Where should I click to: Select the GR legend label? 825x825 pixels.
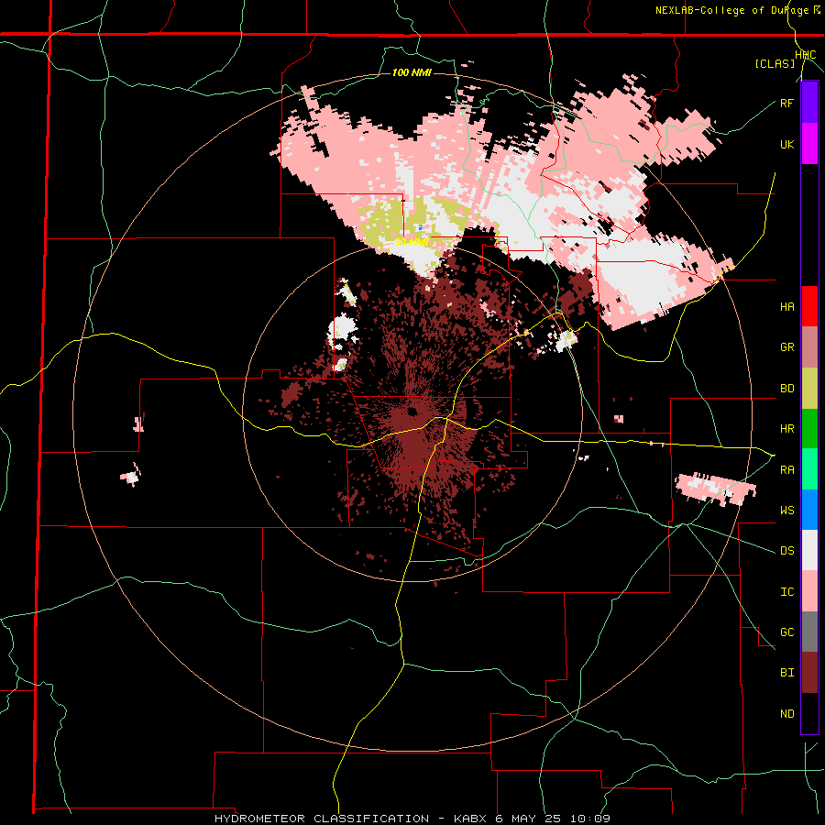click(x=786, y=347)
